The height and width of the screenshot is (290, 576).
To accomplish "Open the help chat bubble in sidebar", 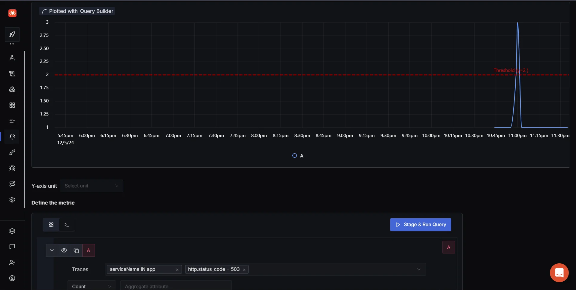I will [x=12, y=247].
